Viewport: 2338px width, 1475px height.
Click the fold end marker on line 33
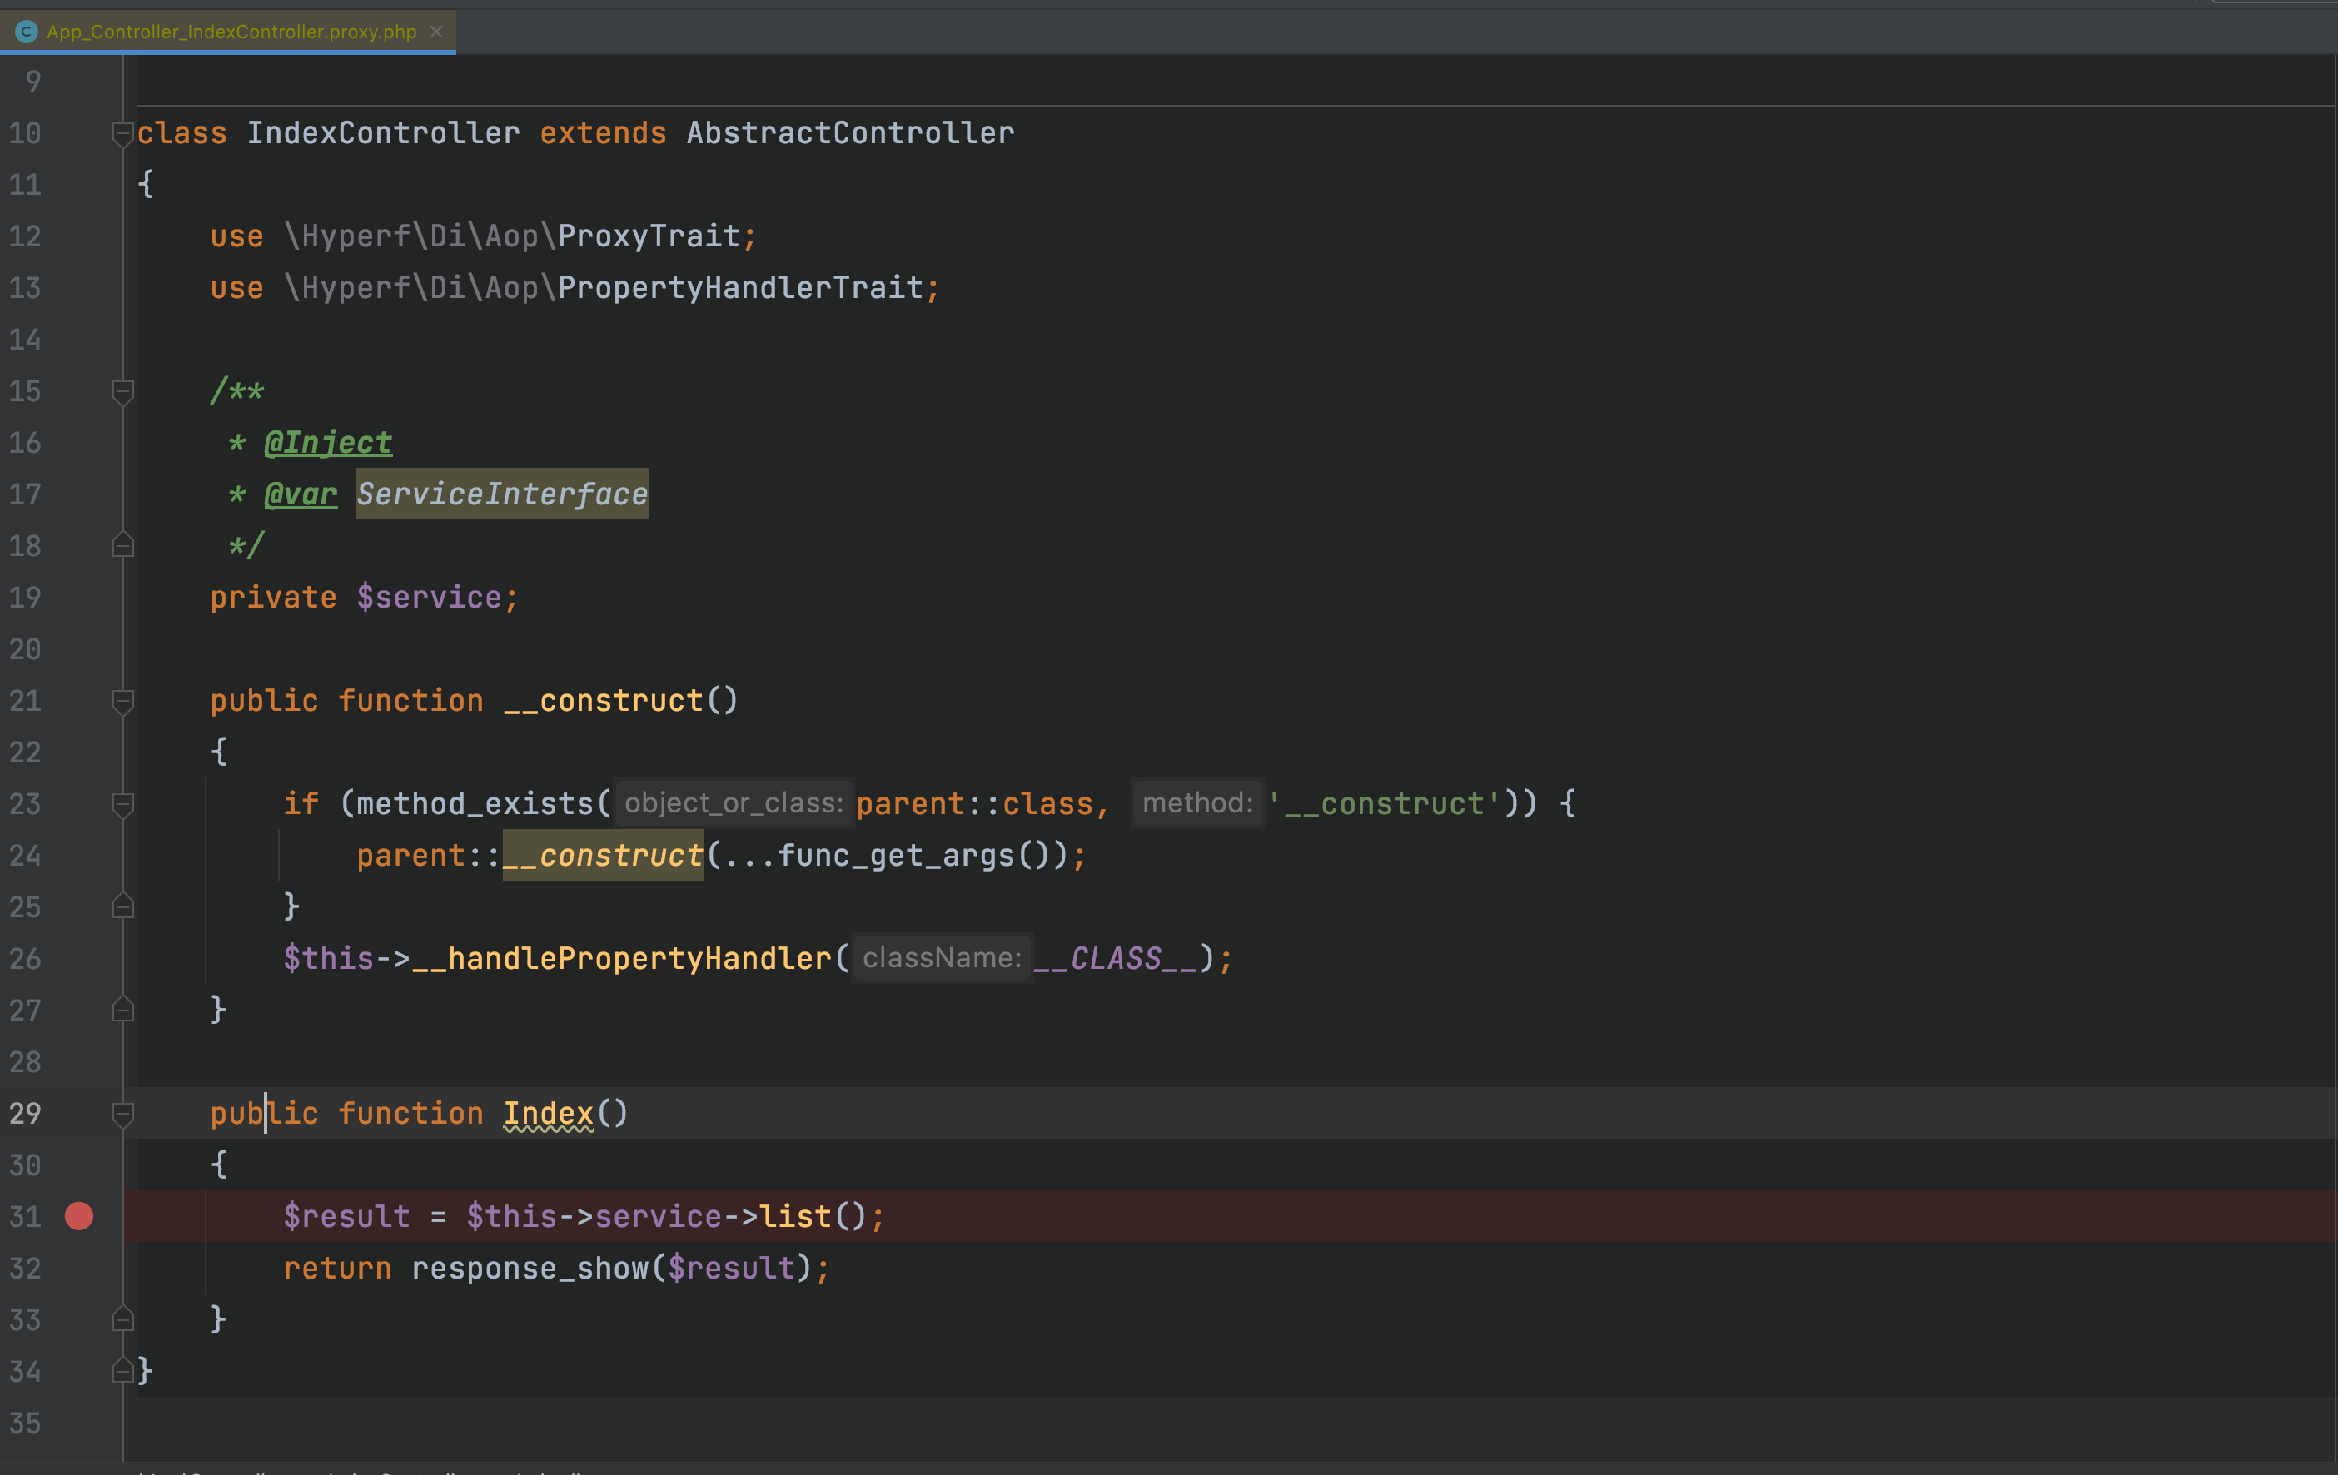tap(122, 1319)
